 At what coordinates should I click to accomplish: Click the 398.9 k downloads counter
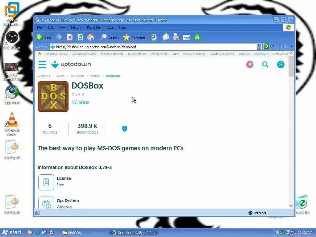[x=87, y=129]
